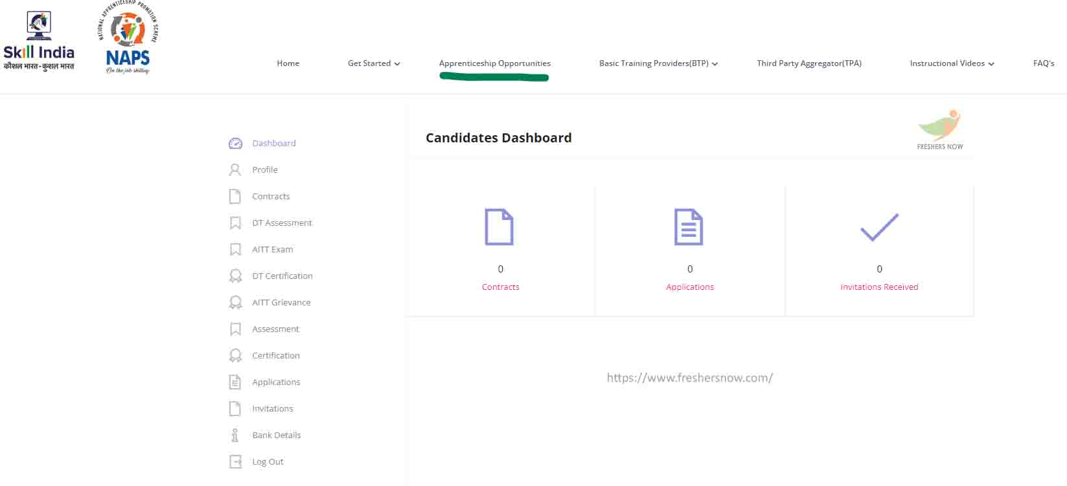The image size is (1067, 486).
Task: Click the 0 count above Contracts
Action: (501, 269)
